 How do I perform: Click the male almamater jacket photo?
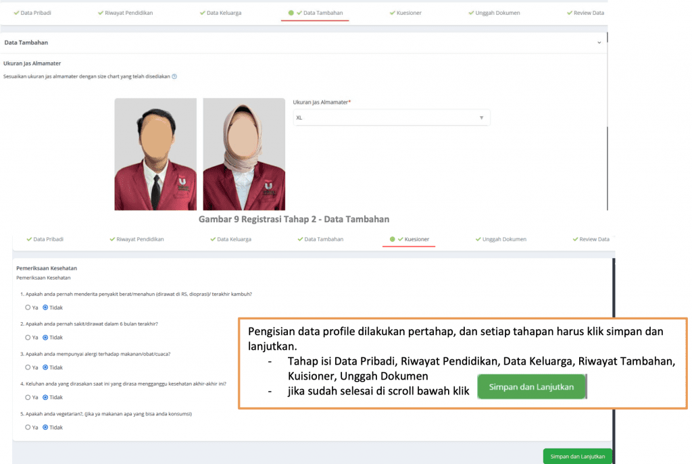click(x=155, y=154)
